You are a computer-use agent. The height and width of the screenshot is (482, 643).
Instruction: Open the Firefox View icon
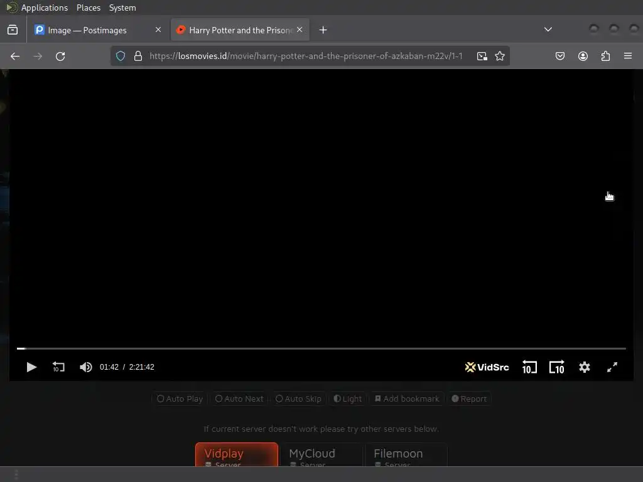pos(13,30)
